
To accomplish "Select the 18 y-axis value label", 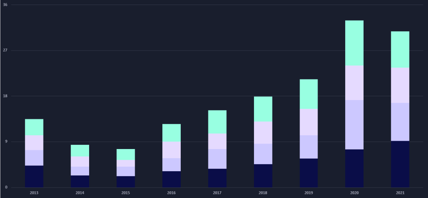I will click(5, 96).
